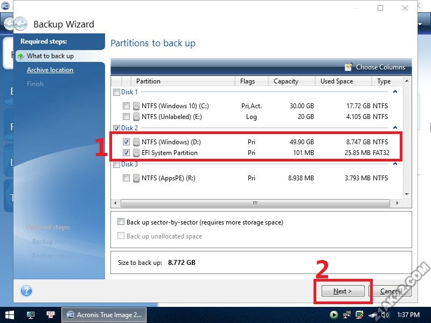Click the disk icon beside NTFS (Unlabeled) (E:)

point(136,117)
